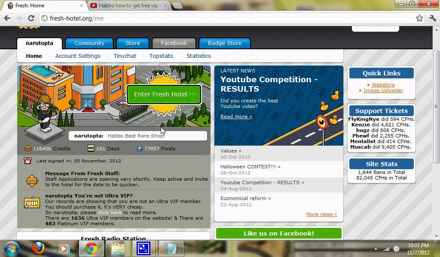Go to Account Settings

pyautogui.click(x=78, y=56)
